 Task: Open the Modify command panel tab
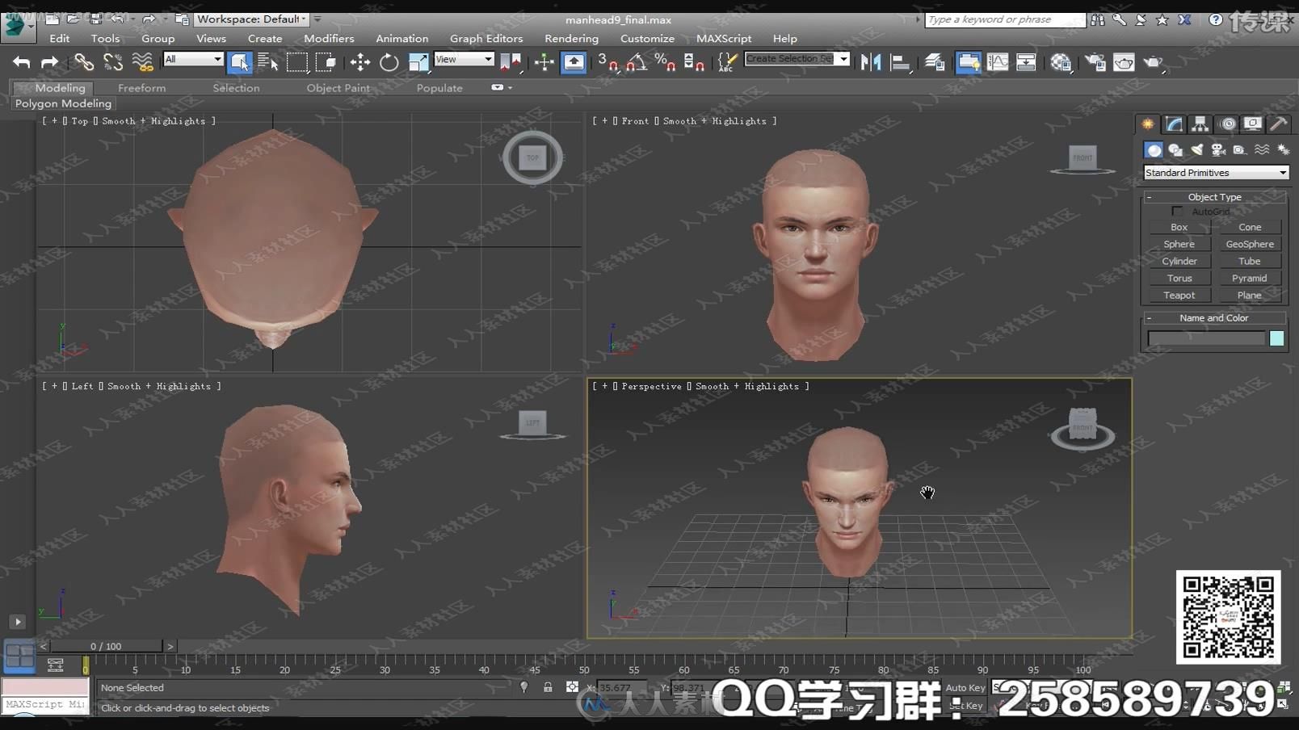[x=1174, y=124]
